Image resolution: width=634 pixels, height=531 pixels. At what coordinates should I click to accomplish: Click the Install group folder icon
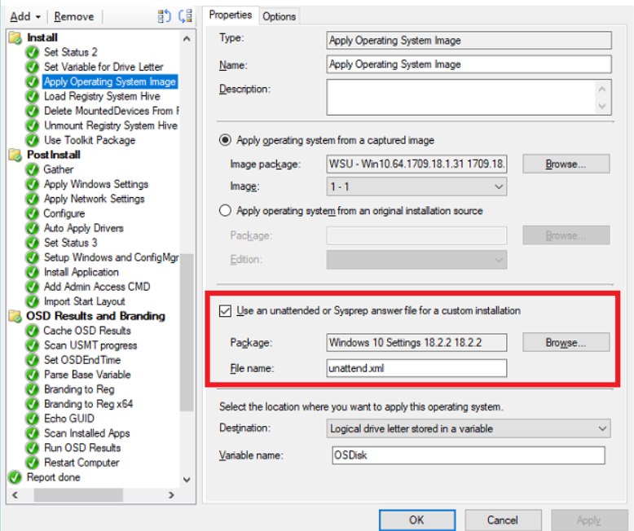[15, 37]
